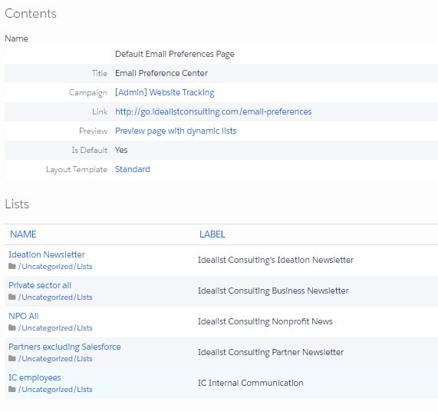Screen dimensions: 438x412
Task: Open /Uncategorized/Lists path under NPO All
Action: click(x=55, y=328)
